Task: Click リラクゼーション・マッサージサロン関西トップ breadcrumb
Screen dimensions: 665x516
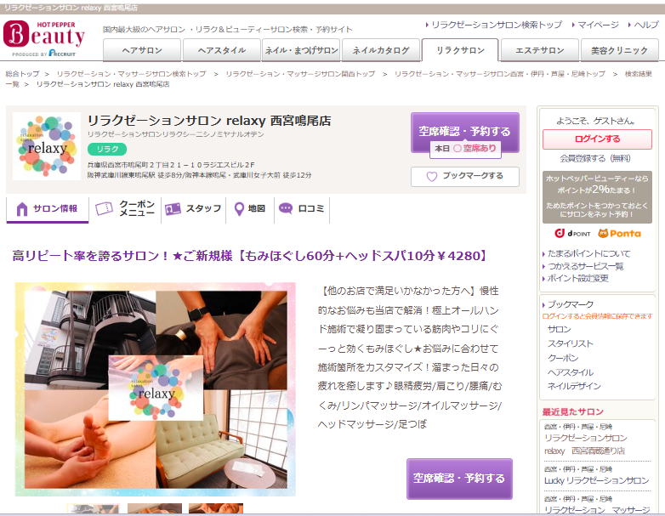Action: pos(300,74)
